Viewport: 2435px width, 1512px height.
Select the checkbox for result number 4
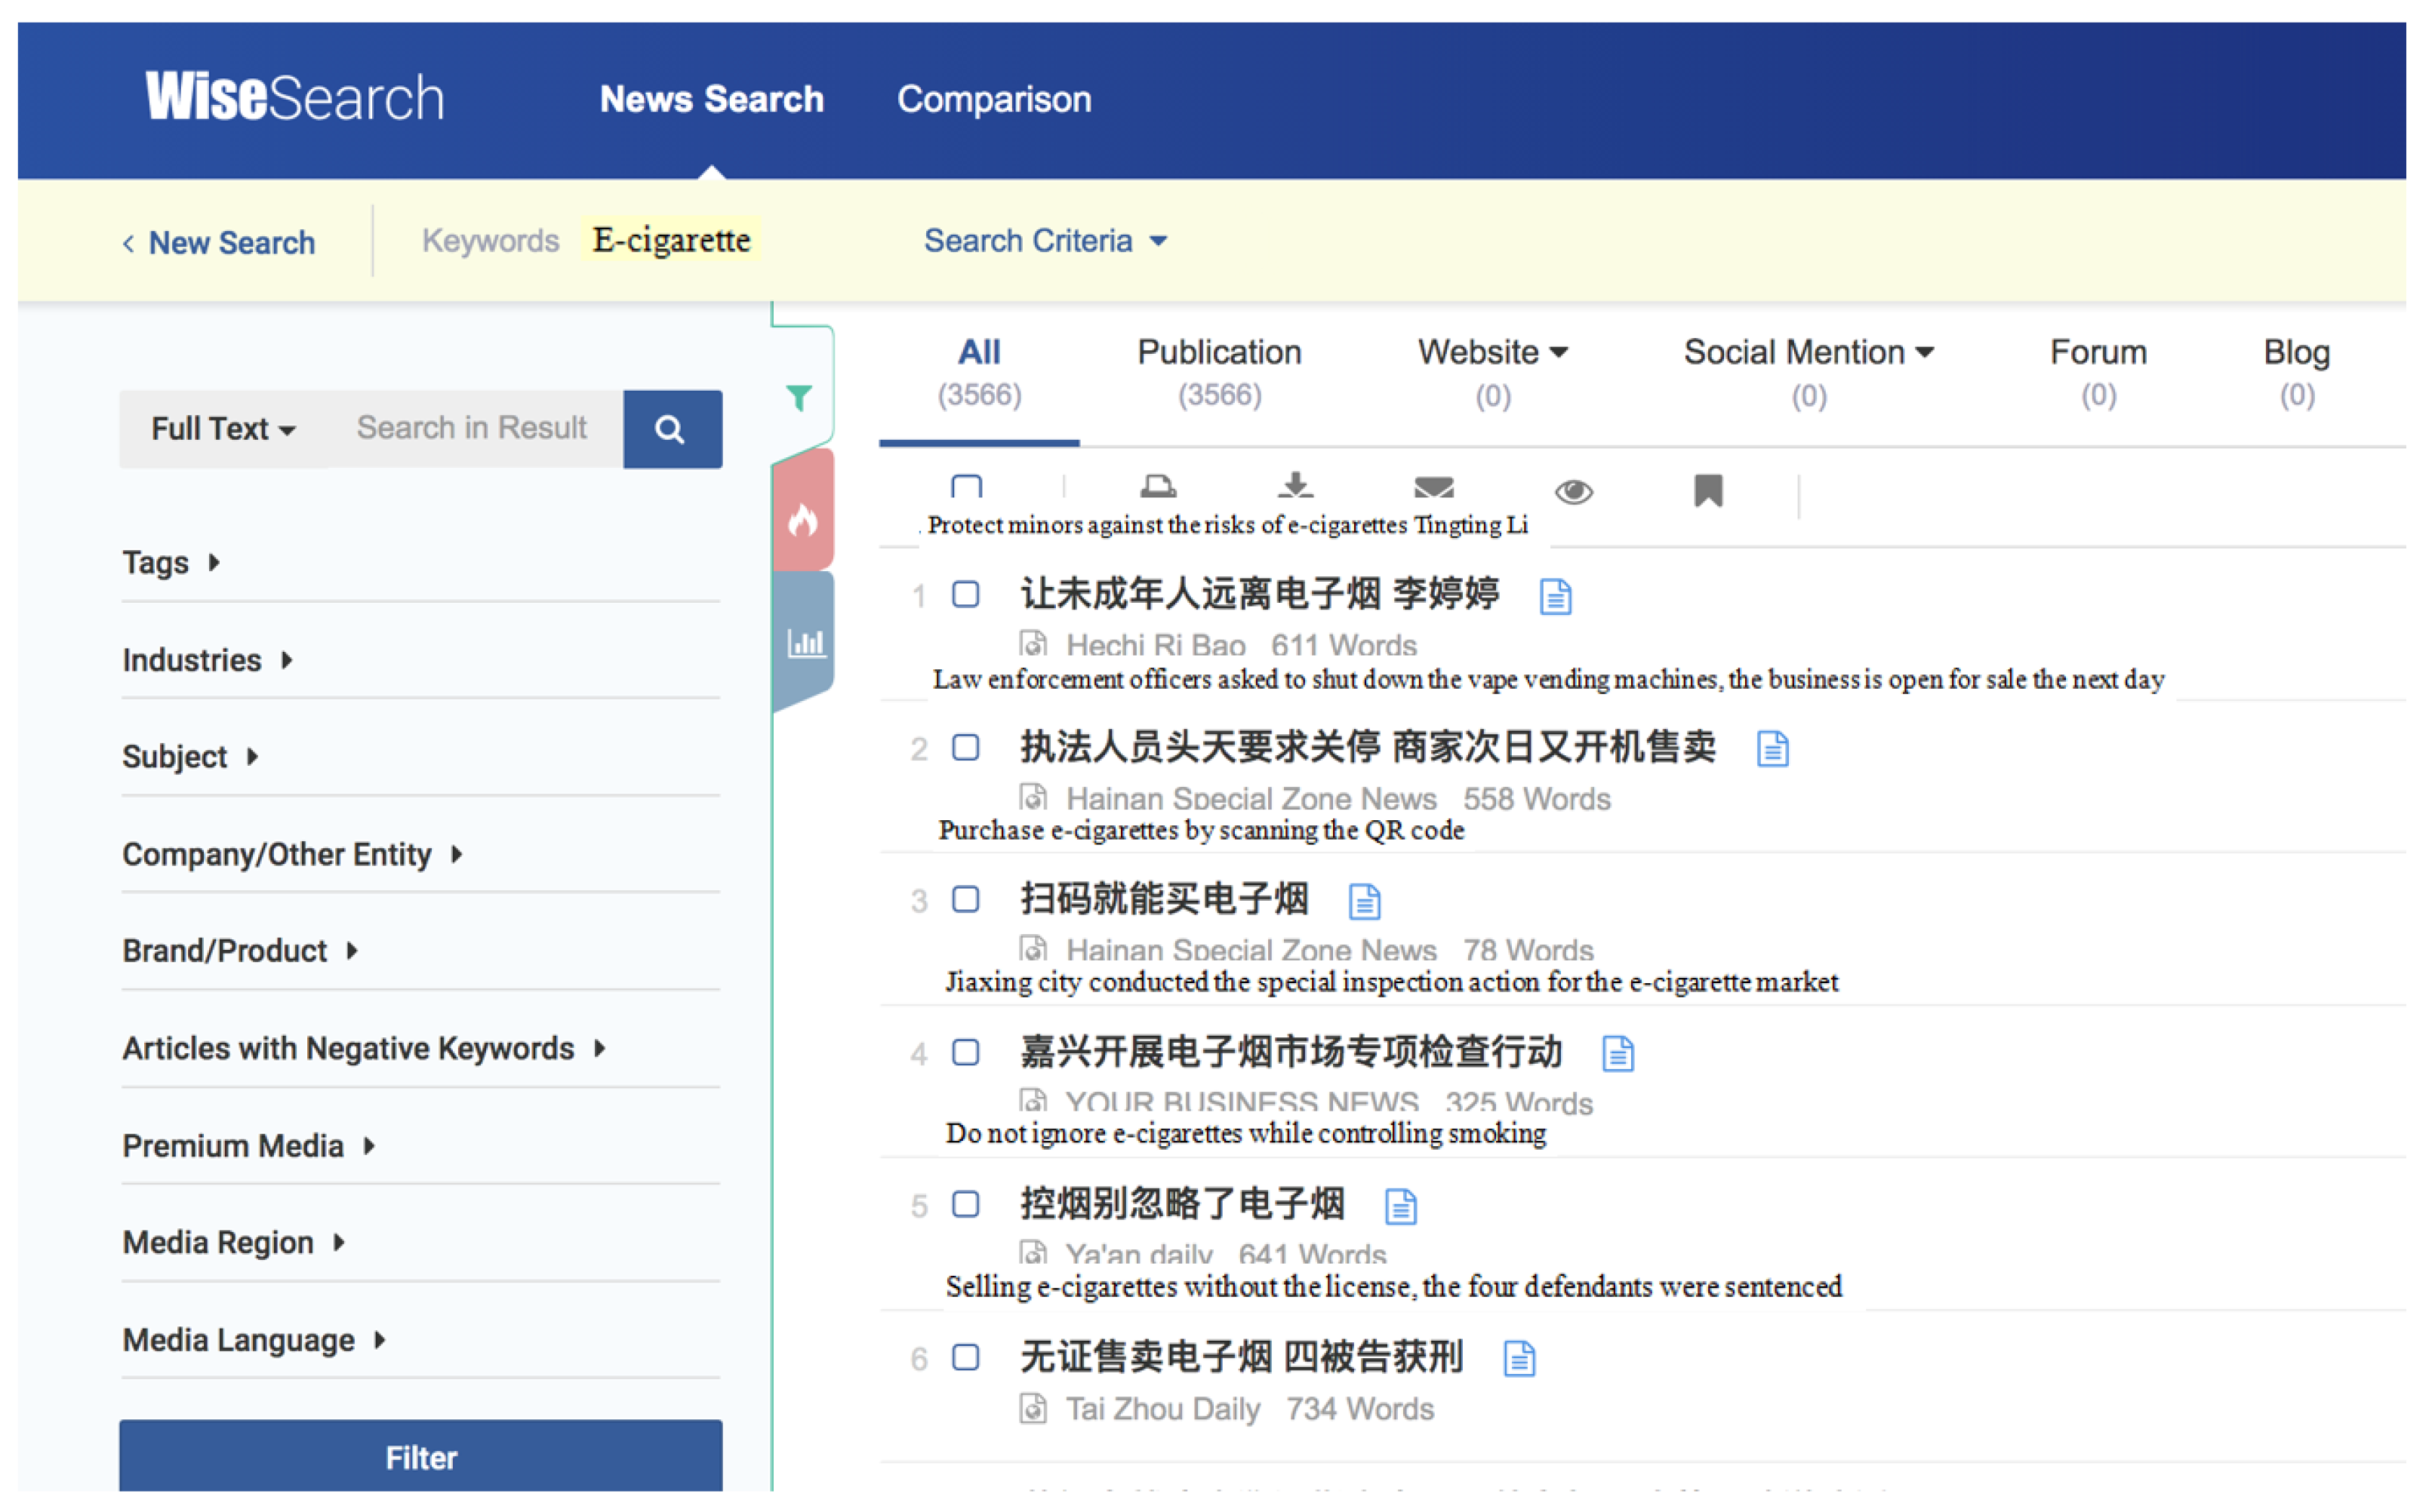[965, 1052]
